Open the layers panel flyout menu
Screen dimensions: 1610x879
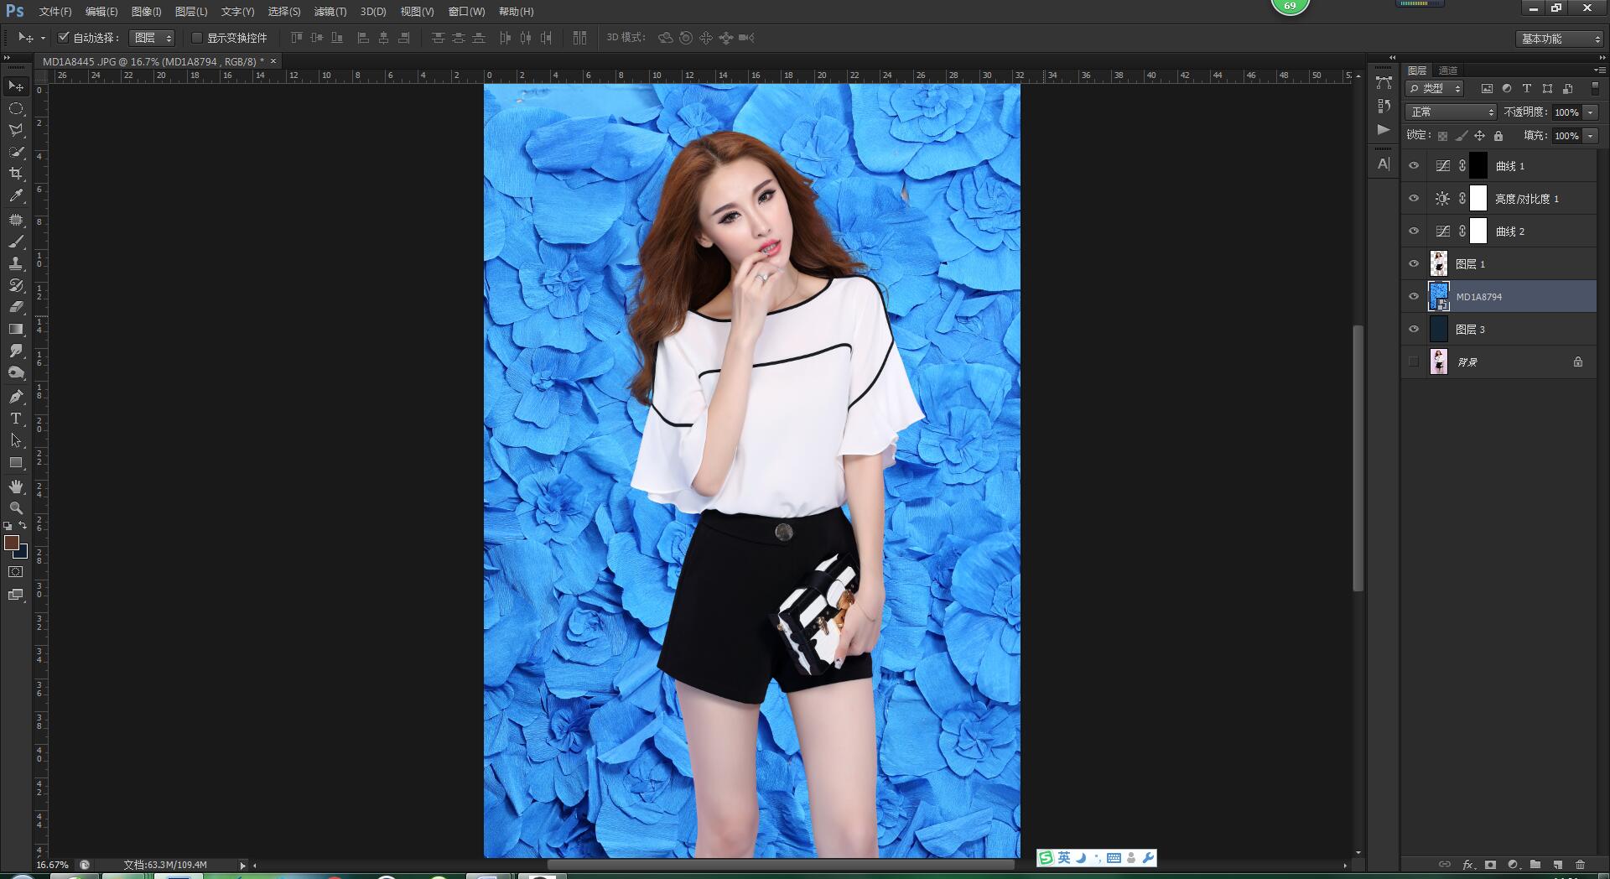(1599, 70)
